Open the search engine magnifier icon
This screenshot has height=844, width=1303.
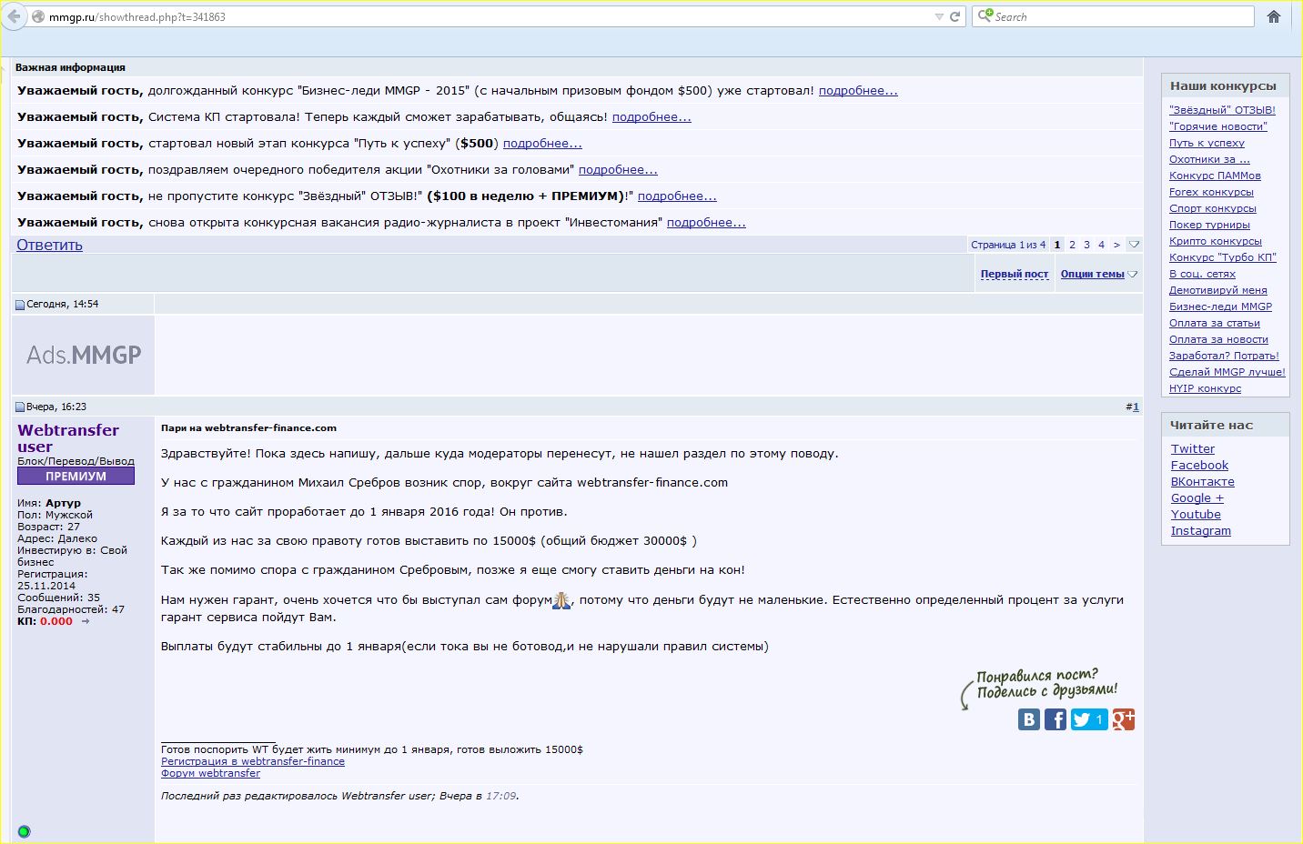[x=985, y=15]
